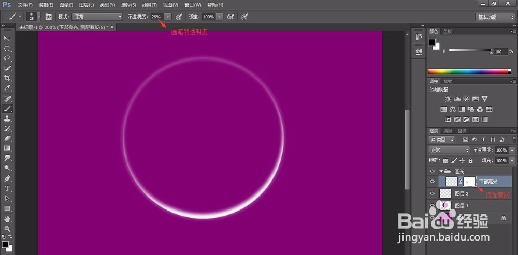Open the 填充 fill dropdown arrow

pyautogui.click(x=512, y=161)
